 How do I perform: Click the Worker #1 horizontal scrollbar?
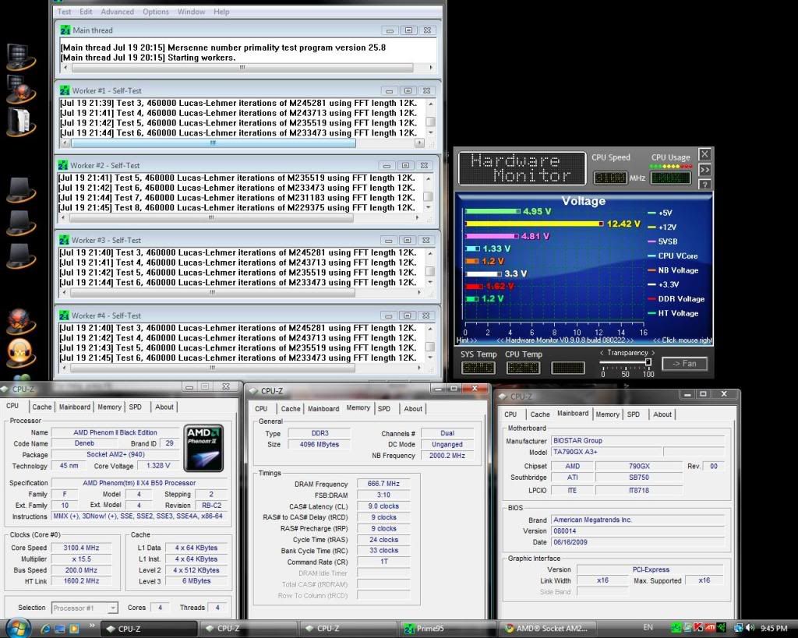point(212,143)
